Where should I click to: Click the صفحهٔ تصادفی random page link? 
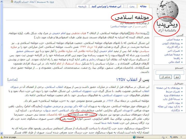point(173,55)
